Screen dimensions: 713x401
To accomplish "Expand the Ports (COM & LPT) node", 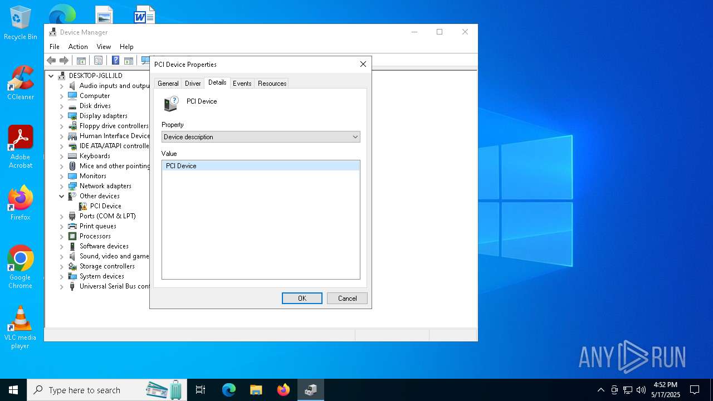I will [x=62, y=216].
